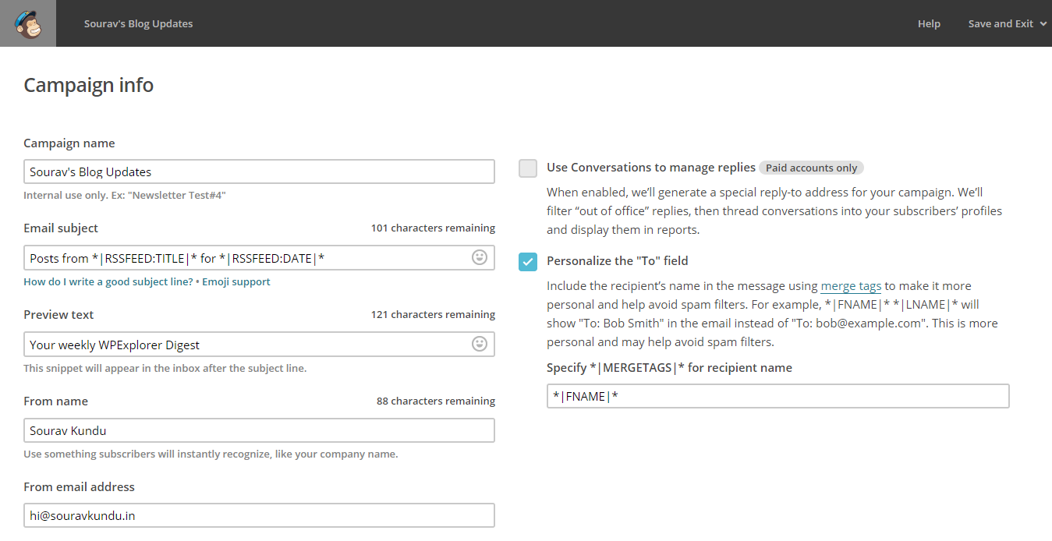Click Sourav's Blog Updates in top bar
The height and width of the screenshot is (541, 1052).
click(x=139, y=23)
